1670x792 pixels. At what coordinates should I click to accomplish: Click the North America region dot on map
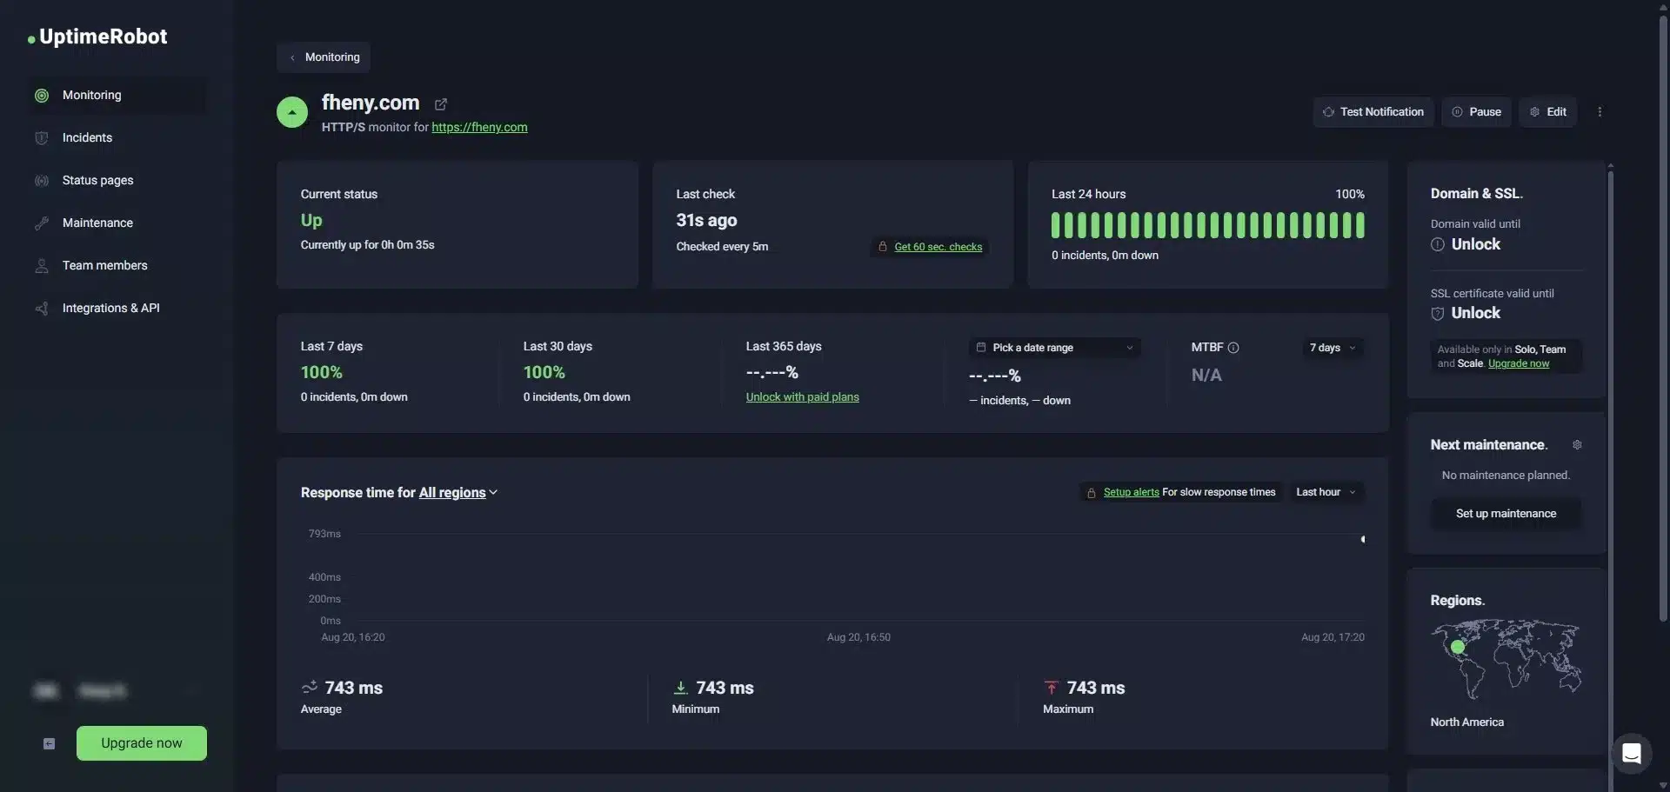point(1458,647)
